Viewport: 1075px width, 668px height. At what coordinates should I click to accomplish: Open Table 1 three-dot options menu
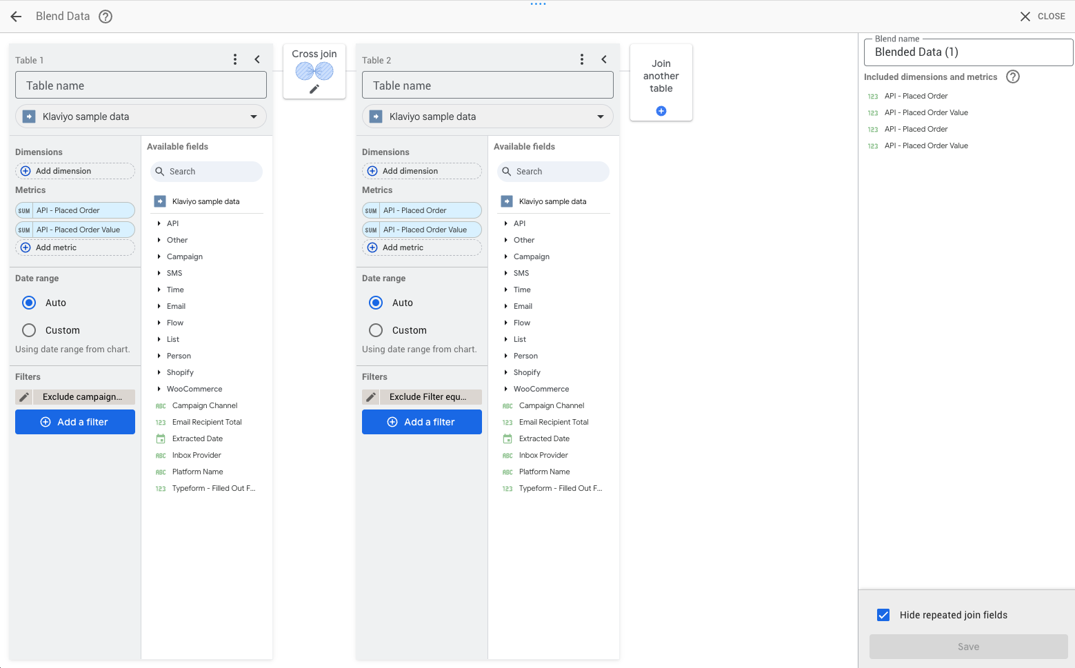pyautogui.click(x=235, y=60)
